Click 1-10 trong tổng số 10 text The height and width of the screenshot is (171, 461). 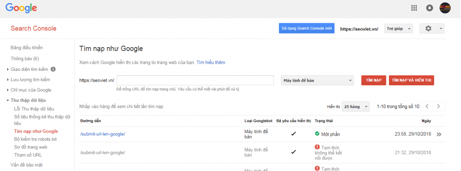click(x=398, y=106)
